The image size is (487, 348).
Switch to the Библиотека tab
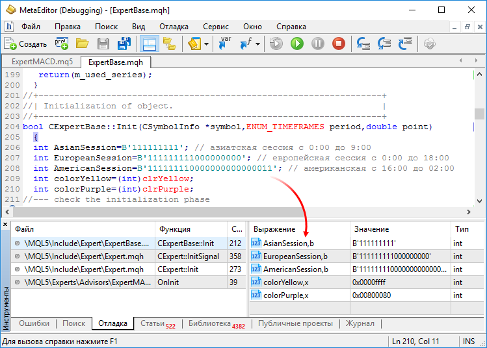click(x=217, y=323)
